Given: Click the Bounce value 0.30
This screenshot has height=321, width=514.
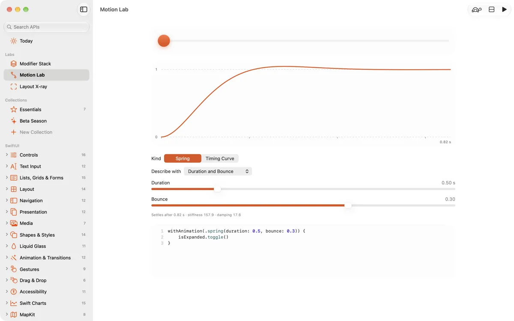Looking at the screenshot, I should pos(450,199).
